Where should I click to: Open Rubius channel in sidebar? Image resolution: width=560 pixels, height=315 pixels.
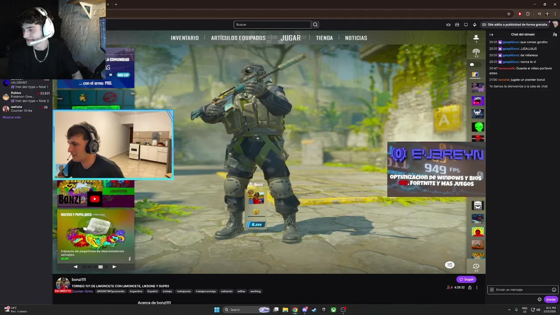[26, 97]
